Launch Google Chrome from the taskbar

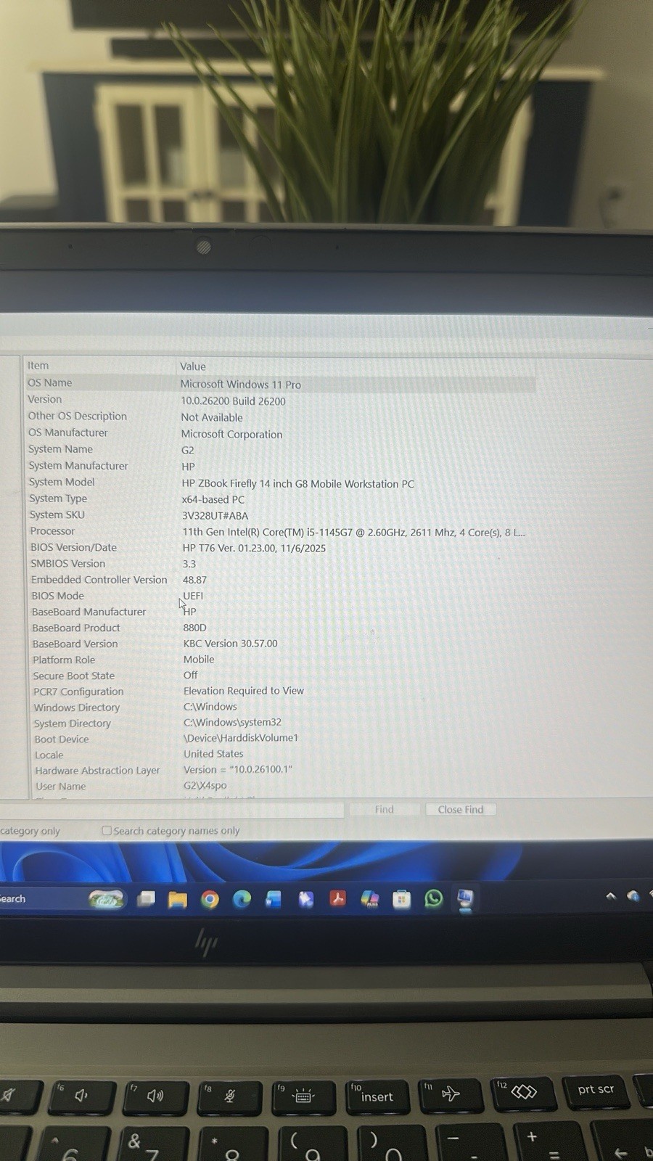point(210,900)
